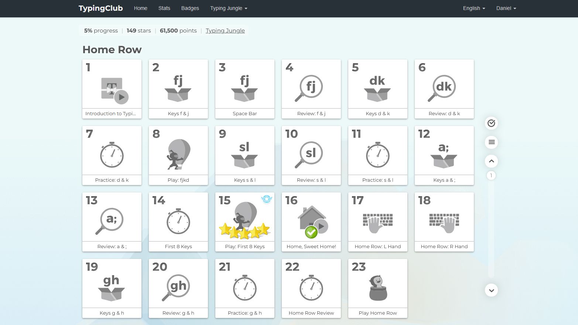Go to the Stats page
The width and height of the screenshot is (578, 325).
(164, 8)
